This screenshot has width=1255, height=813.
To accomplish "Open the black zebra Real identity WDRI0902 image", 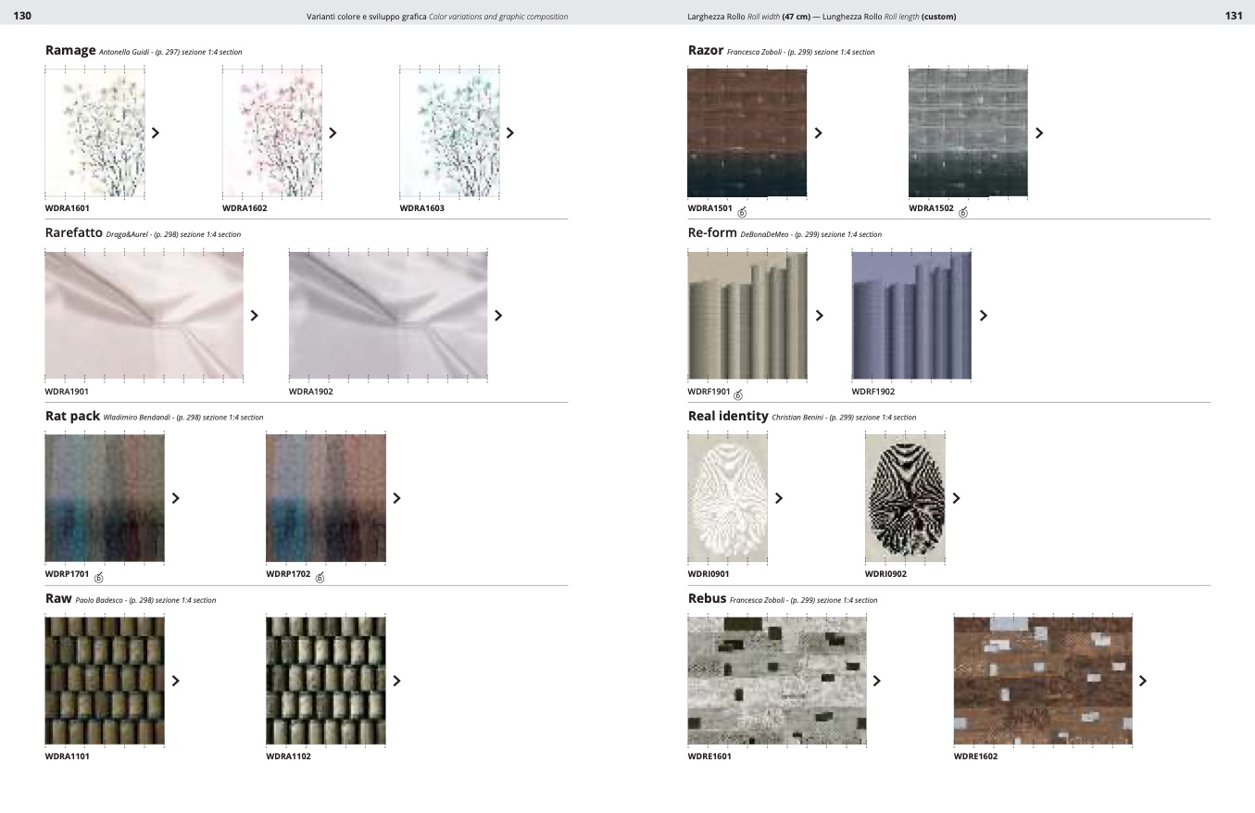I will (x=905, y=498).
